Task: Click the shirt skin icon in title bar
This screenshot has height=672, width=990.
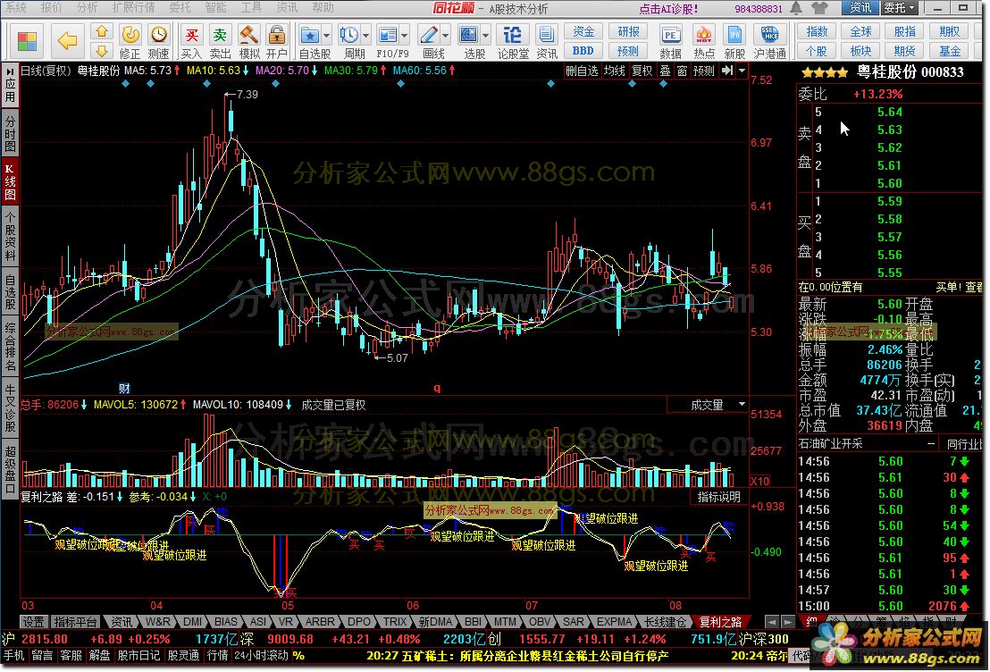Action: [x=819, y=8]
